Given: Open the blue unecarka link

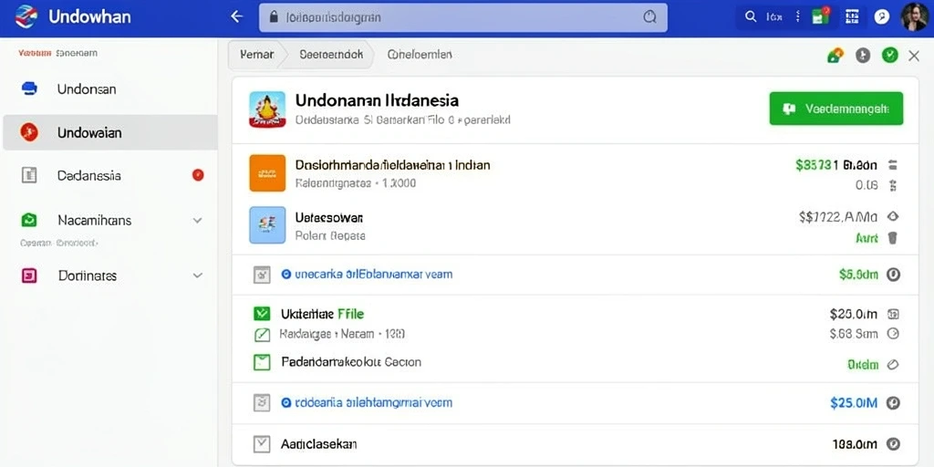Looking at the screenshot, I should [367, 275].
